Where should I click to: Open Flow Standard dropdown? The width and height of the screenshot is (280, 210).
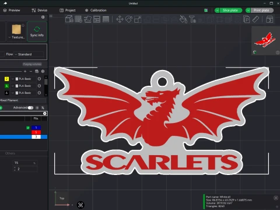coord(29,54)
